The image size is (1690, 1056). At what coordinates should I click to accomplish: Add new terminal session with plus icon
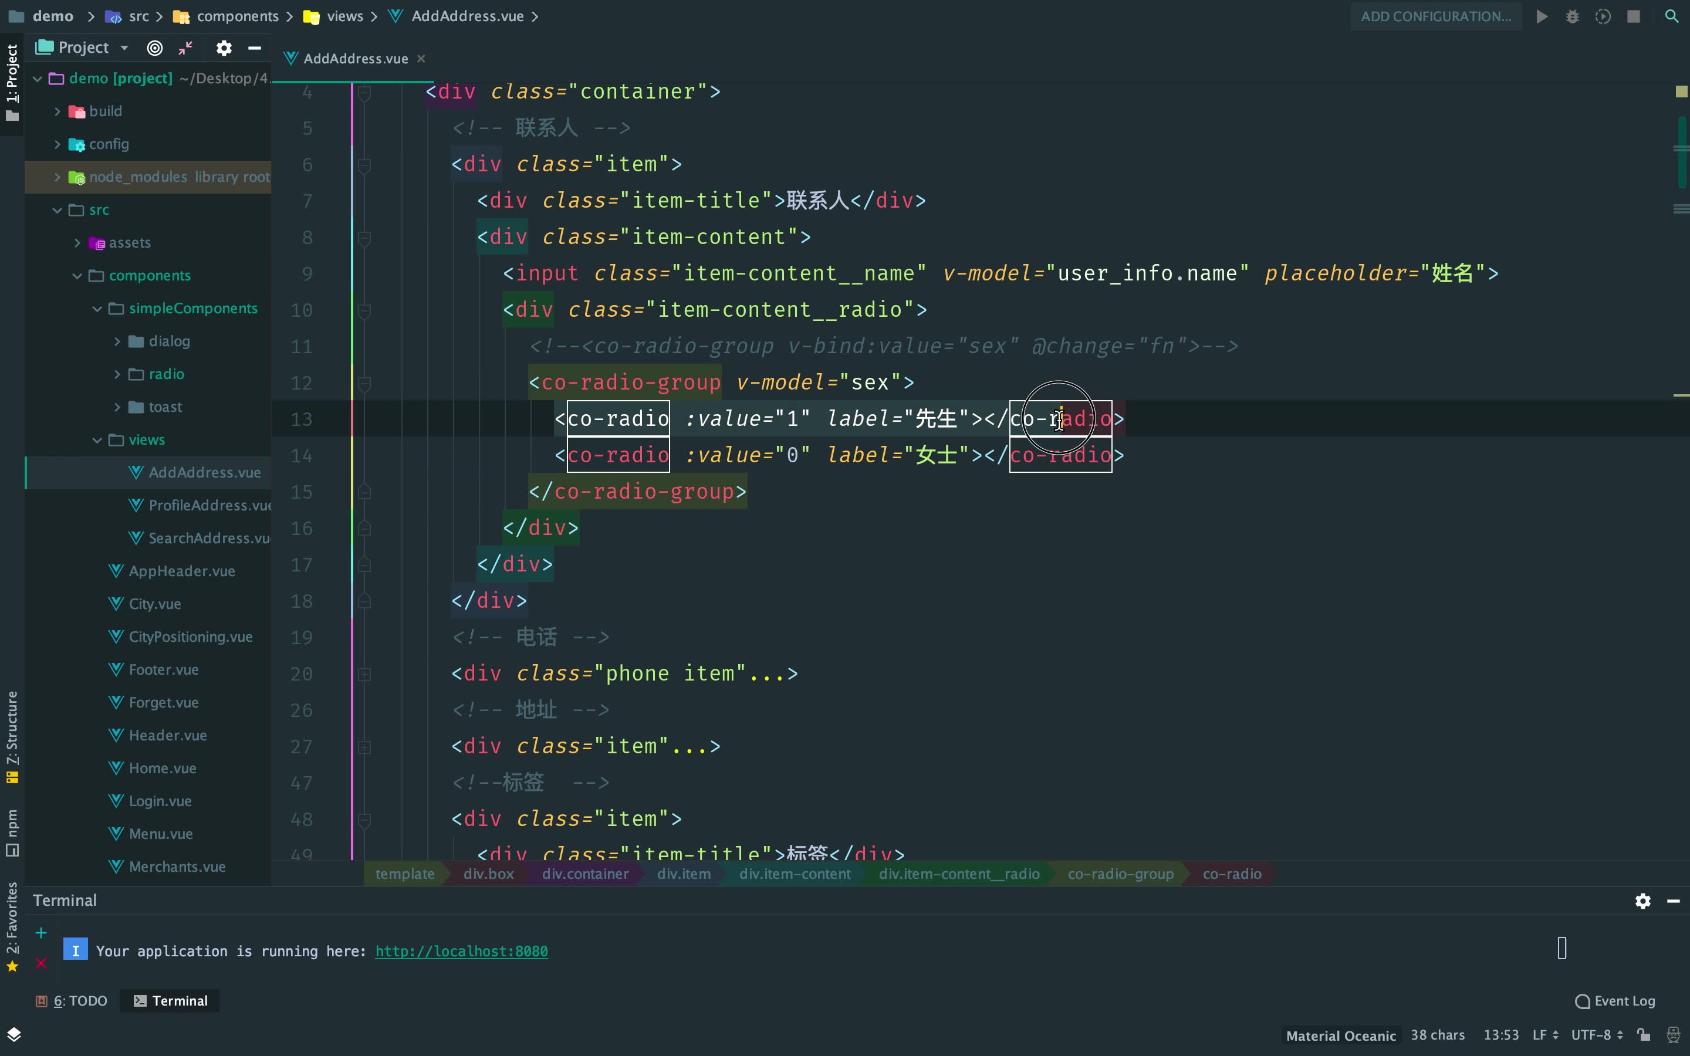(x=41, y=933)
